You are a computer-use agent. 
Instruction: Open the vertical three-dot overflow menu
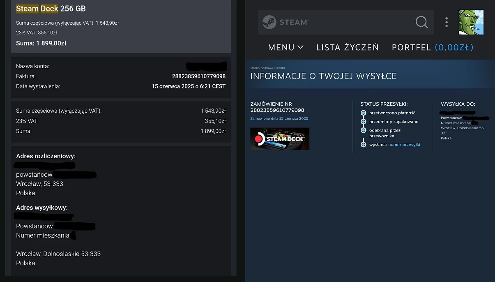click(447, 22)
